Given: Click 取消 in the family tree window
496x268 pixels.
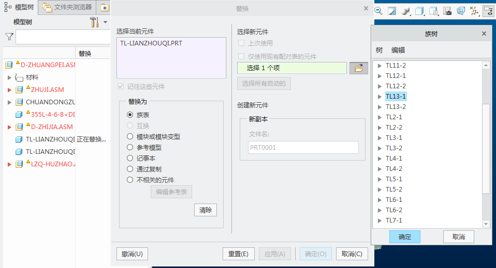Looking at the screenshot, I should click(x=458, y=237).
